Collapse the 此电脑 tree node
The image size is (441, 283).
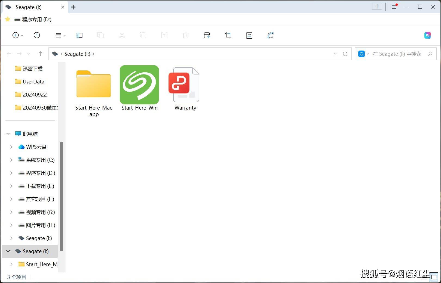8,134
